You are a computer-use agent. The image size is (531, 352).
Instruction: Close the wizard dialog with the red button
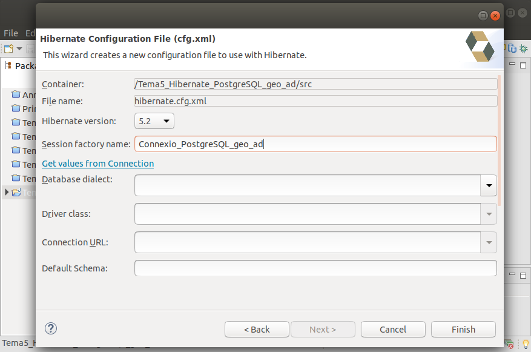495,16
